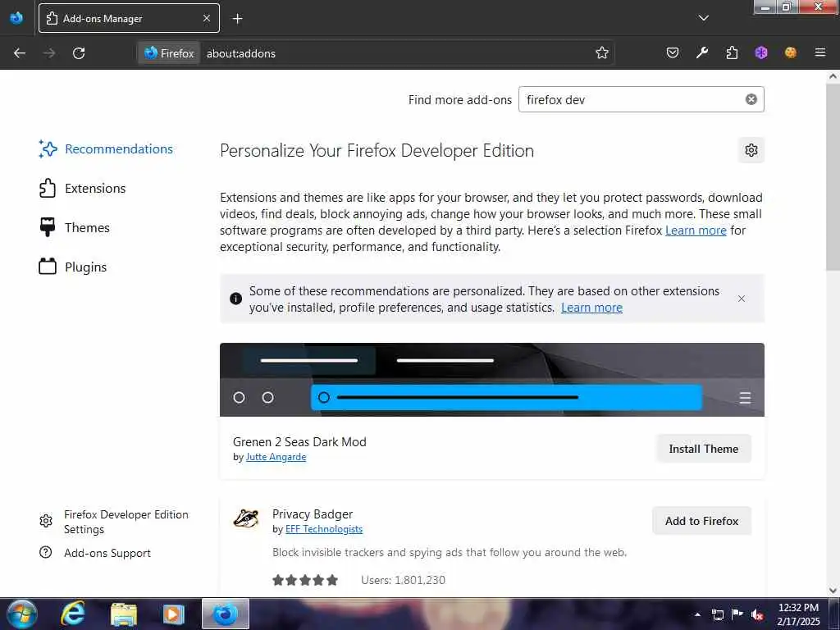Click the about:addons address text
This screenshot has height=630, width=840.
(241, 53)
